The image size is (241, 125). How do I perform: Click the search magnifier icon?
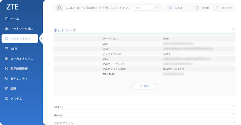click(157, 8)
